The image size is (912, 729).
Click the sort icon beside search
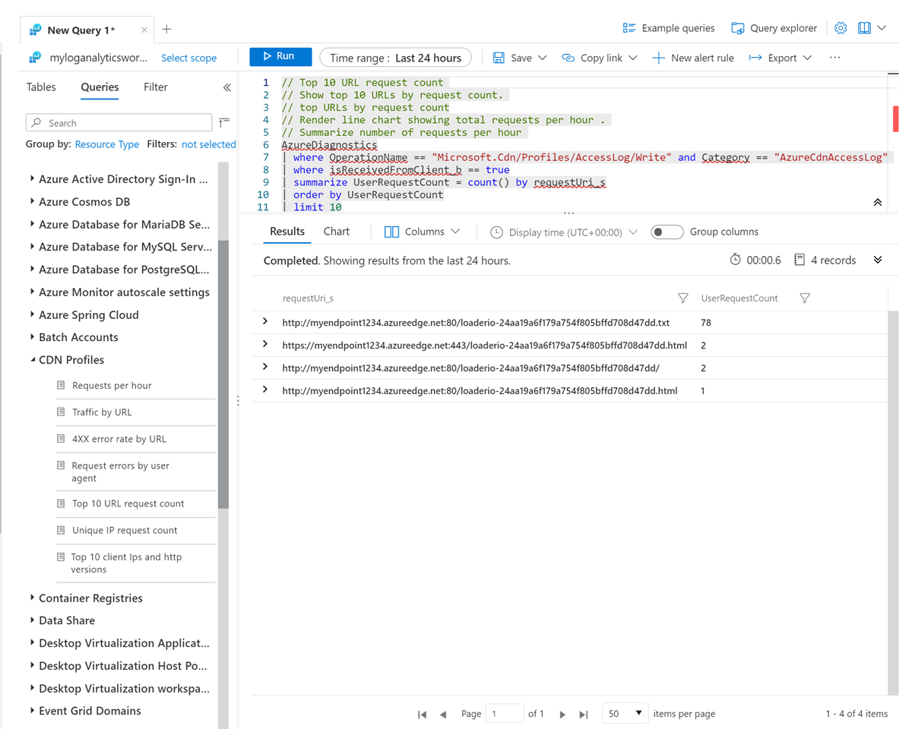(x=224, y=122)
